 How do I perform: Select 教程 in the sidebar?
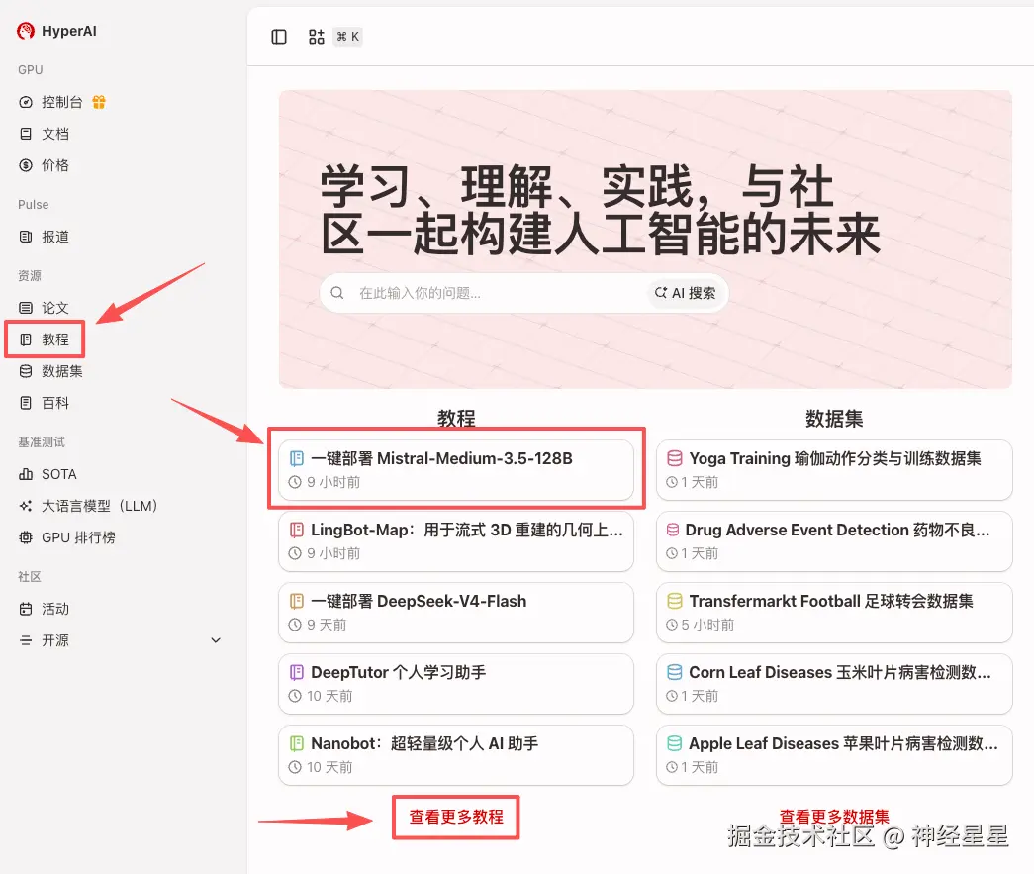[55, 340]
